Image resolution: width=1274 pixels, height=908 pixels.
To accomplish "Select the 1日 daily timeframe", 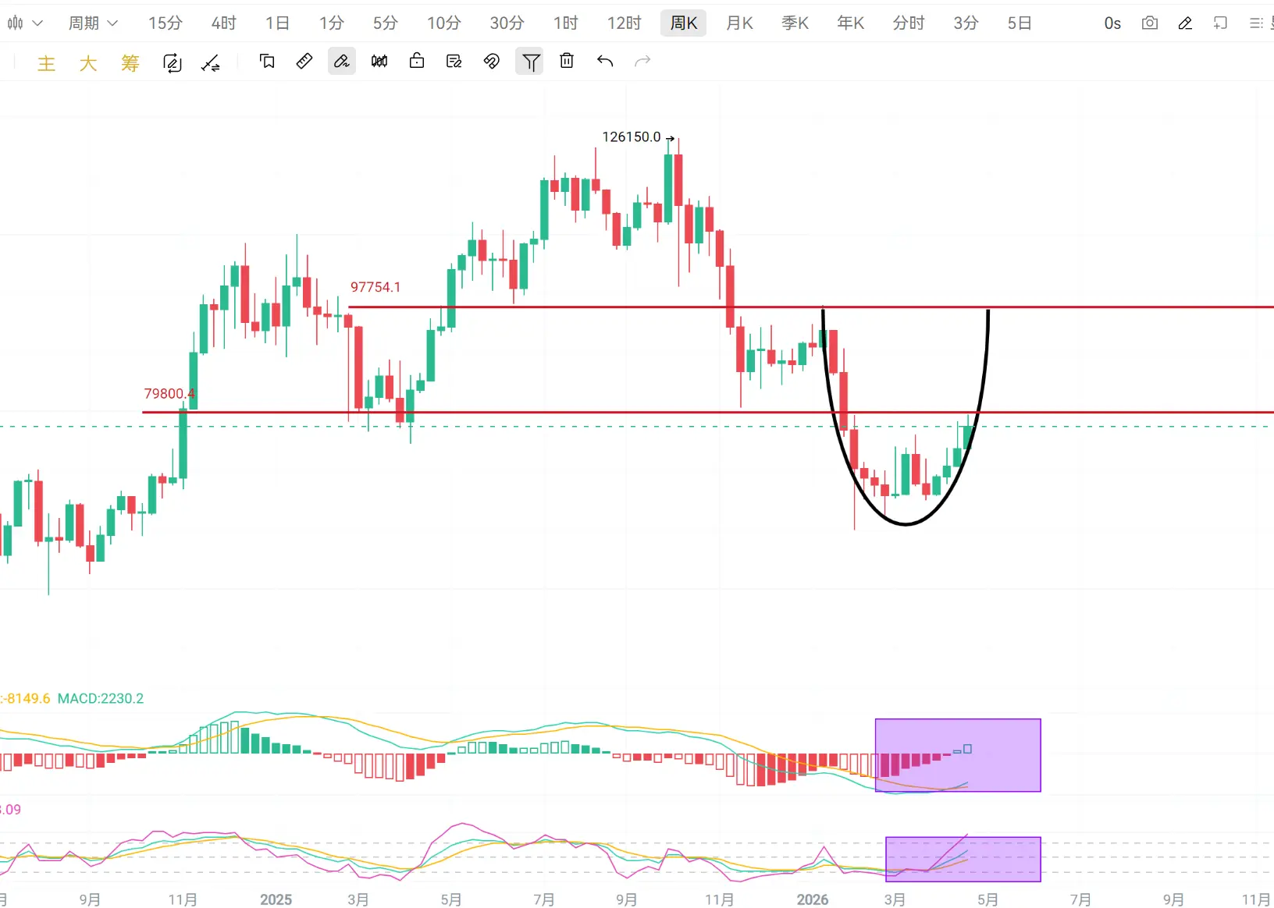I will click(277, 23).
